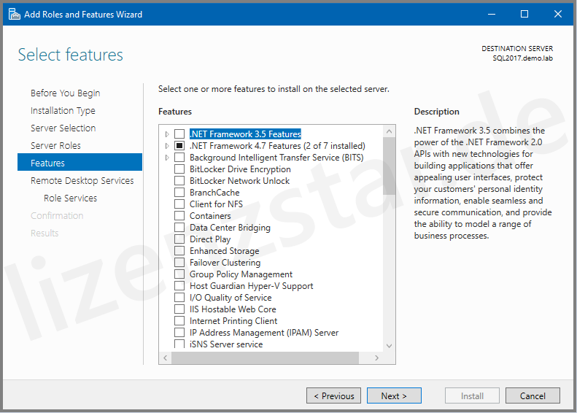Select the Telnet-style item Direct Play

(210, 239)
